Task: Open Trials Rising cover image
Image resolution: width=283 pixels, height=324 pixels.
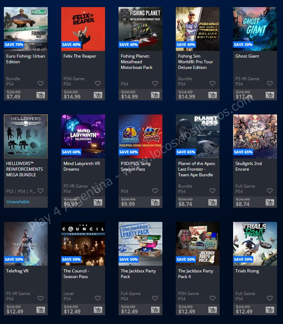Action: [255, 244]
